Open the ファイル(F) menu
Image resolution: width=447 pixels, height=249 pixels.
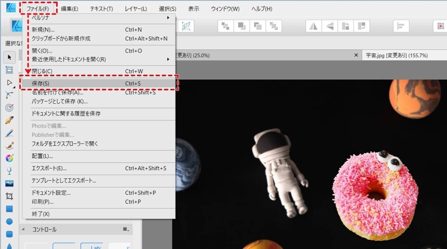point(38,9)
